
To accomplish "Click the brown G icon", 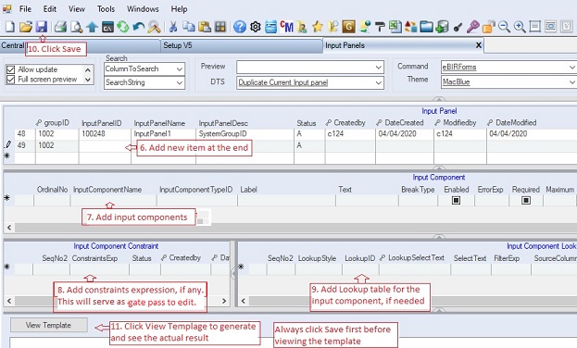I will 348,27.
